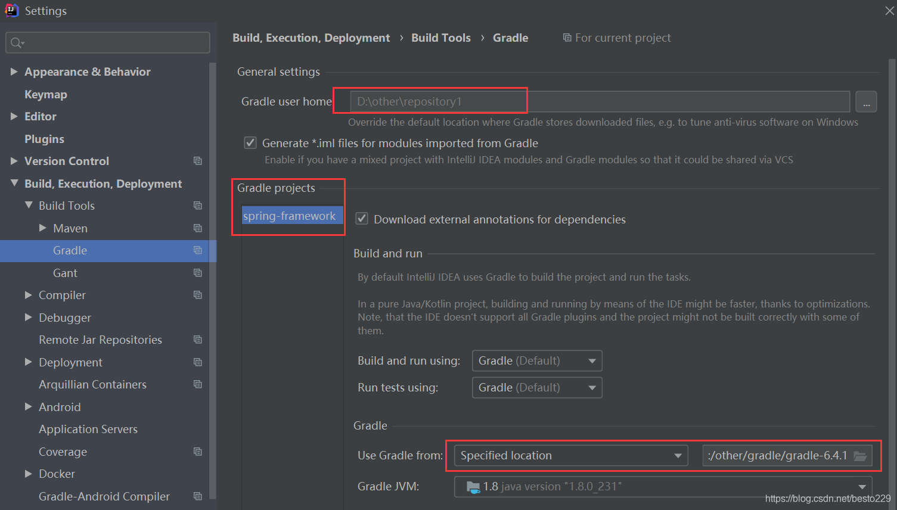The width and height of the screenshot is (897, 510).
Task: Expand the Maven node
Action: (x=43, y=228)
